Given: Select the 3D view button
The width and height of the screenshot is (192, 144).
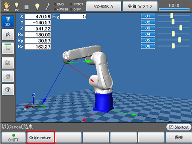Looking at the screenshot, I should click(8, 21).
